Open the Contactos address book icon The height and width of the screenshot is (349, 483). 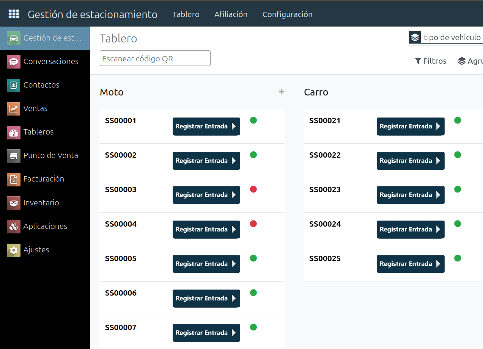click(x=14, y=85)
